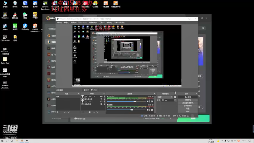Open the notification center in system tray
The height and width of the screenshot is (143, 254).
(250, 140)
